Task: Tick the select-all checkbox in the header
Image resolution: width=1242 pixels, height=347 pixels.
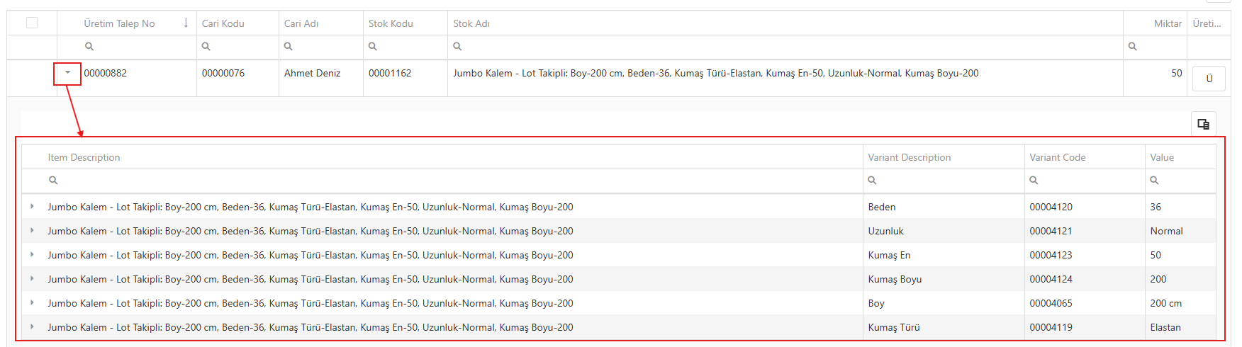Action: pos(32,23)
